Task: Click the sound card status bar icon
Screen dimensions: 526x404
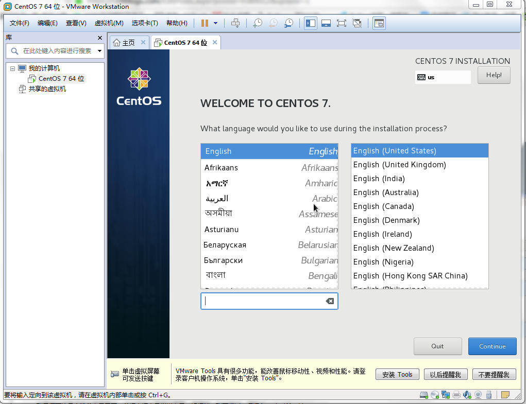Action: click(467, 395)
